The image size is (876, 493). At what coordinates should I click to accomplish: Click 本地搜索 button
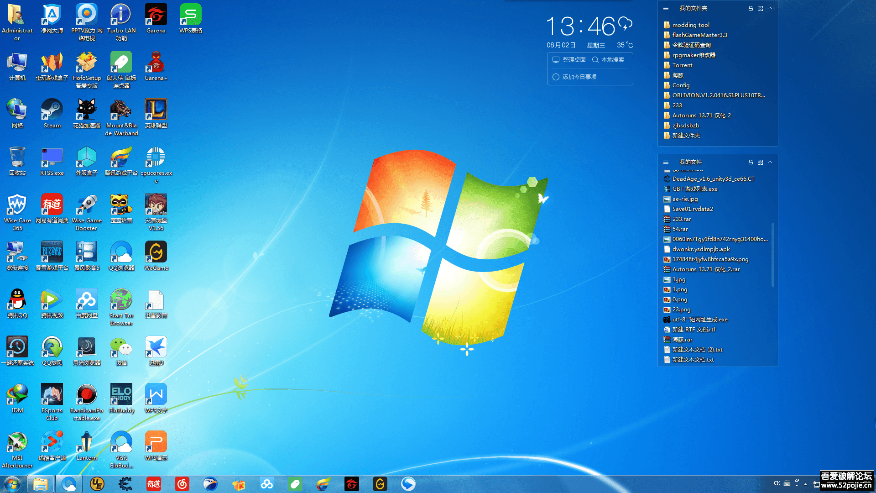tap(608, 60)
